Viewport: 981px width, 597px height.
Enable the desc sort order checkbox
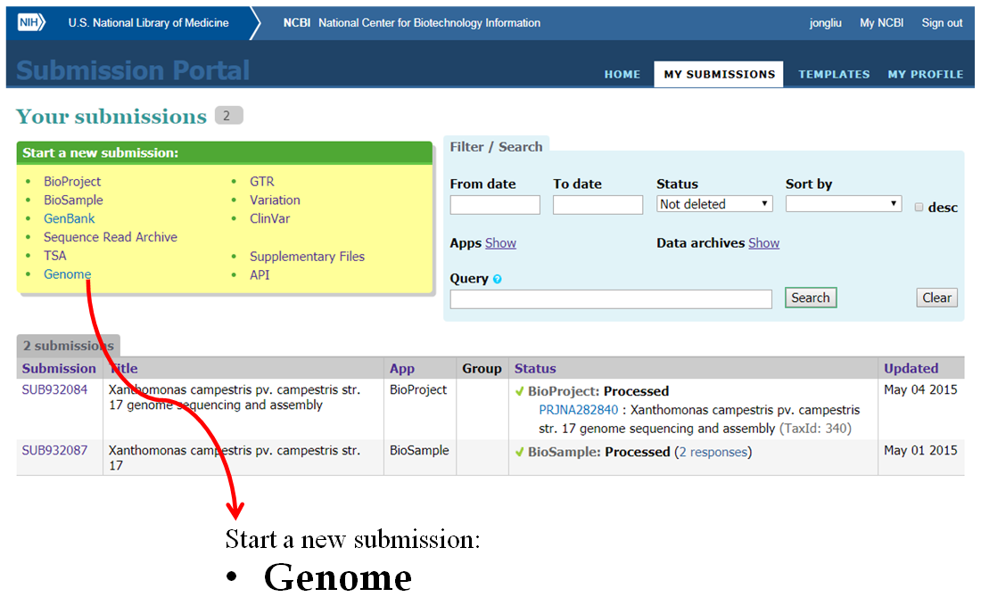click(x=919, y=208)
